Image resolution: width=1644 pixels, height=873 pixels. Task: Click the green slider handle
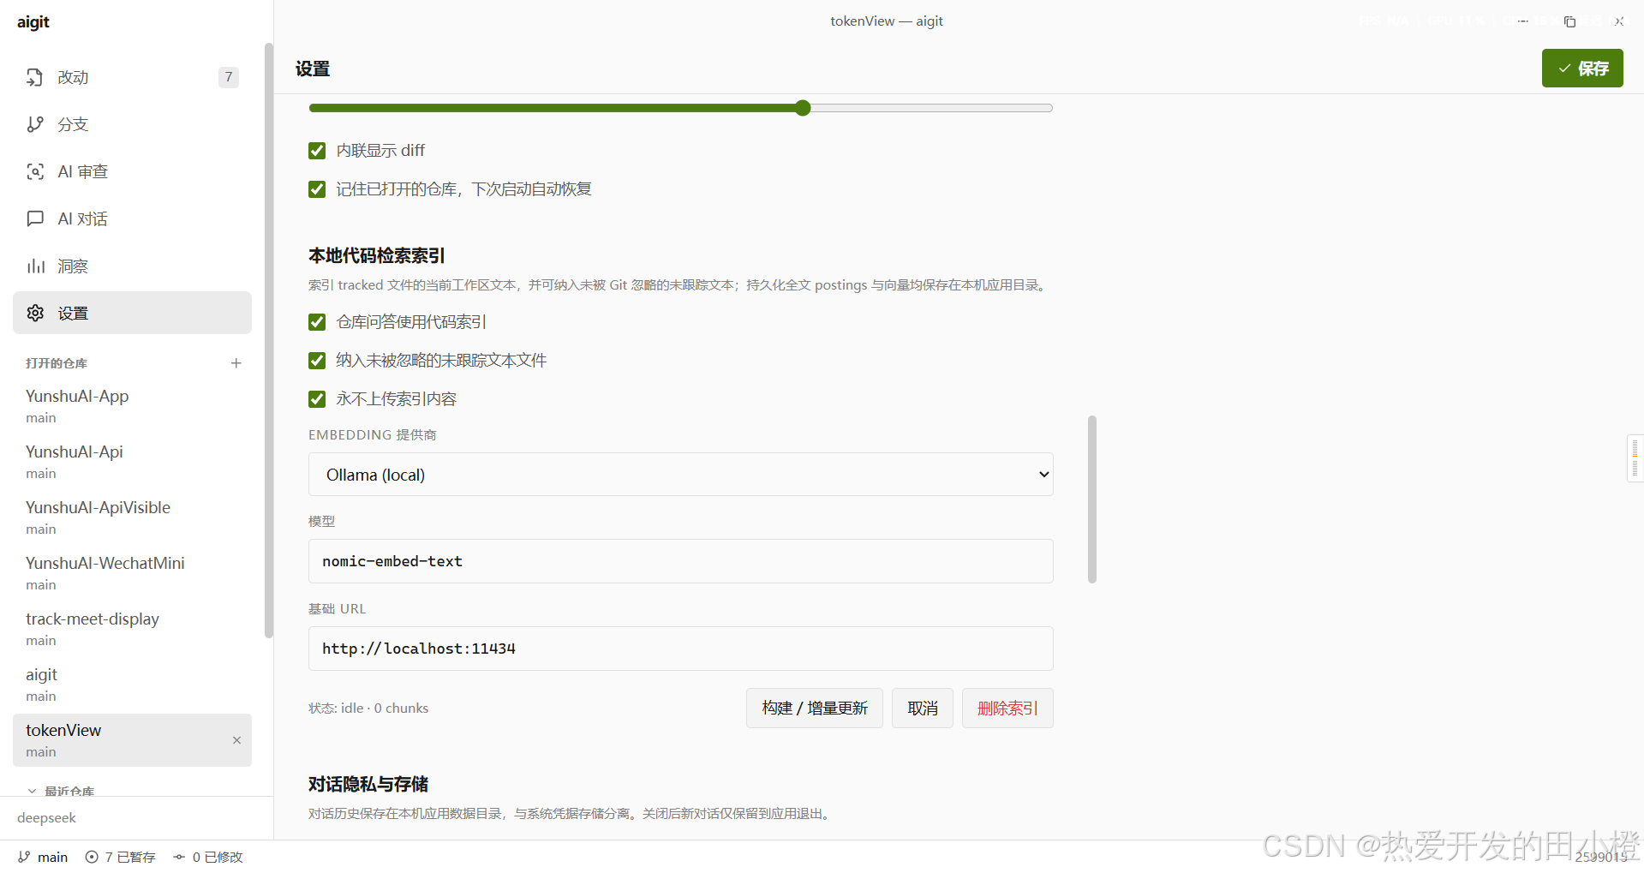[803, 108]
